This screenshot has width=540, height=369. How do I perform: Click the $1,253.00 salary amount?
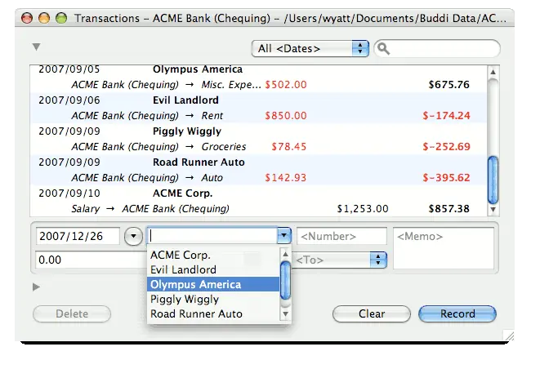[x=363, y=209]
